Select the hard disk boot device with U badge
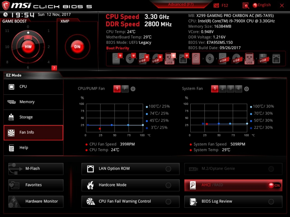The height and width of the screenshot is (217, 290). 117,58
